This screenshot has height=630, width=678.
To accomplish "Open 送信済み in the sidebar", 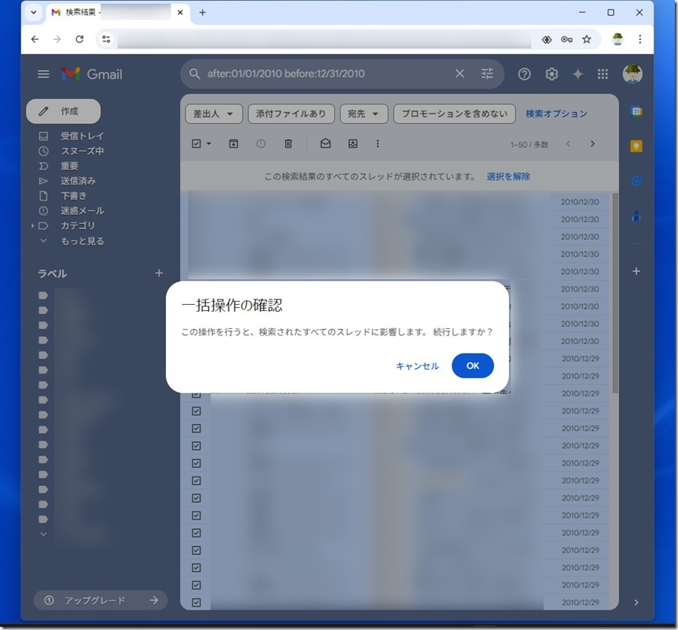I will (x=78, y=181).
